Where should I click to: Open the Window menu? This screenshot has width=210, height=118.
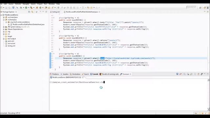pyautogui.click(x=52, y=4)
